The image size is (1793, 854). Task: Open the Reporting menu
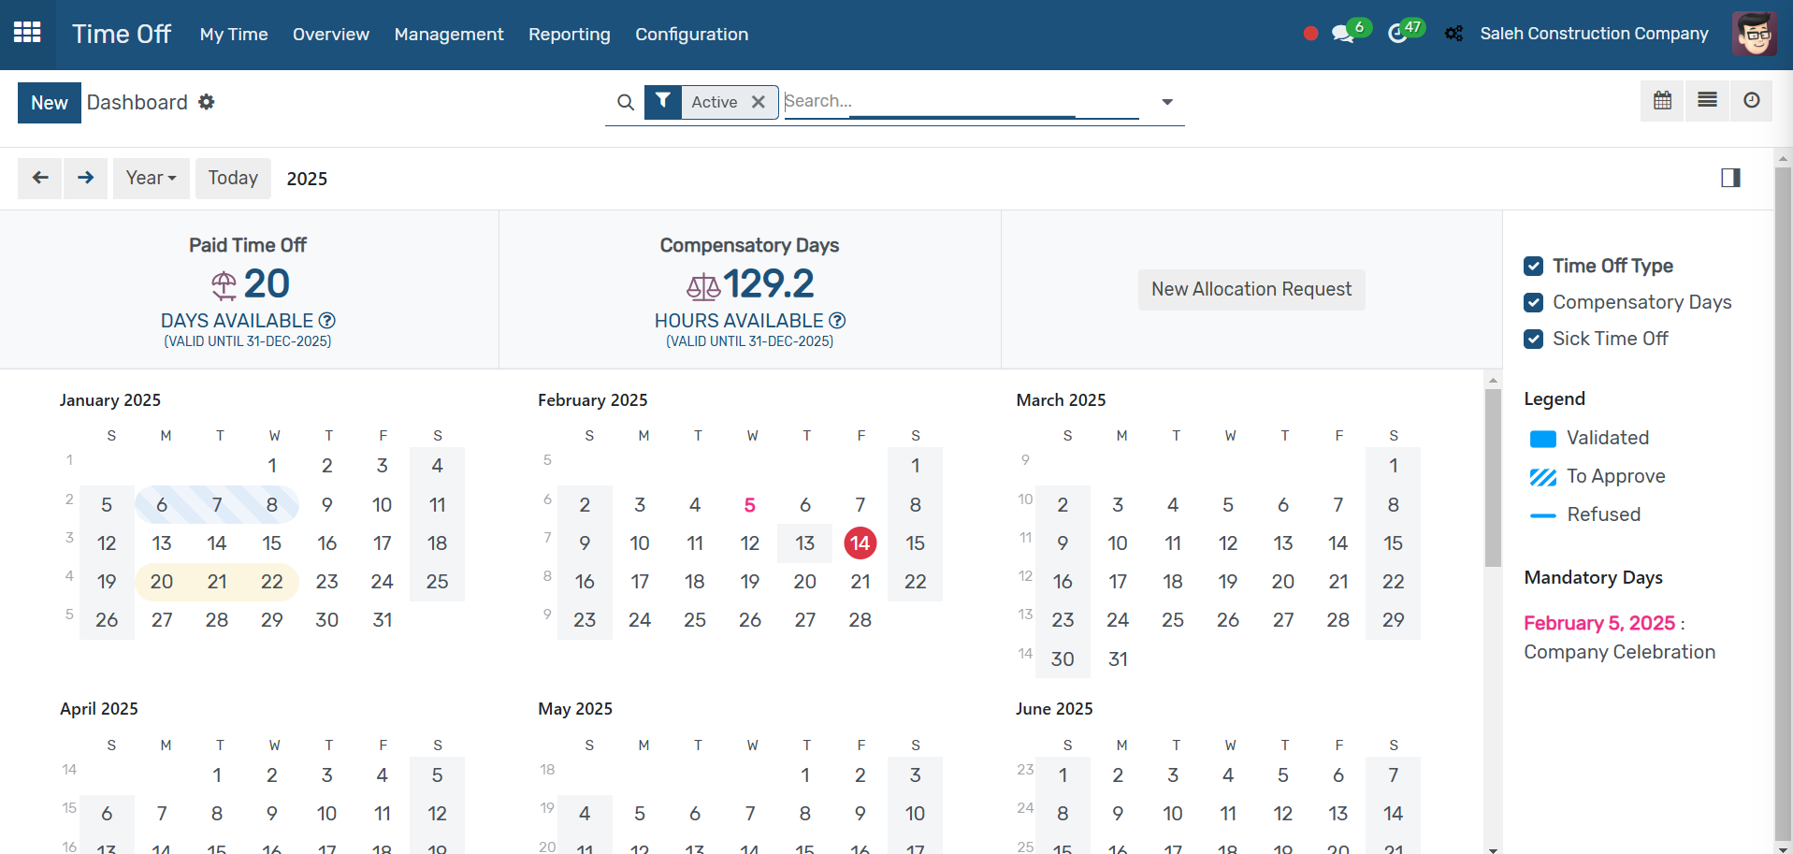click(x=569, y=34)
